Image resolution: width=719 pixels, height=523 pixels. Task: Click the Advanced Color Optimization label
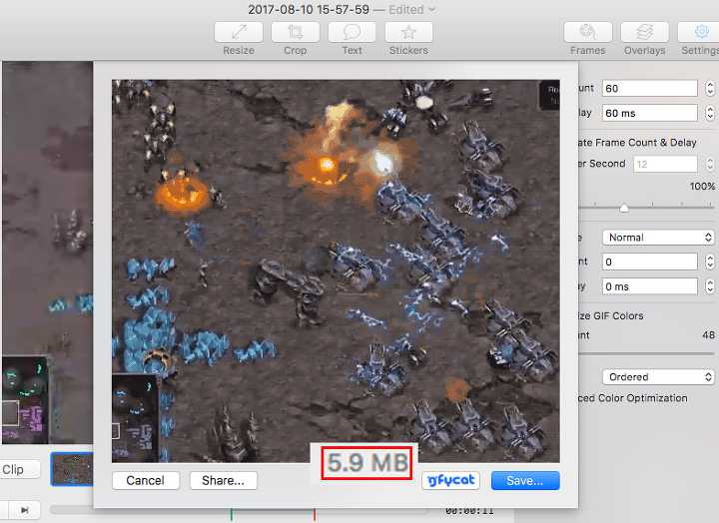click(633, 398)
